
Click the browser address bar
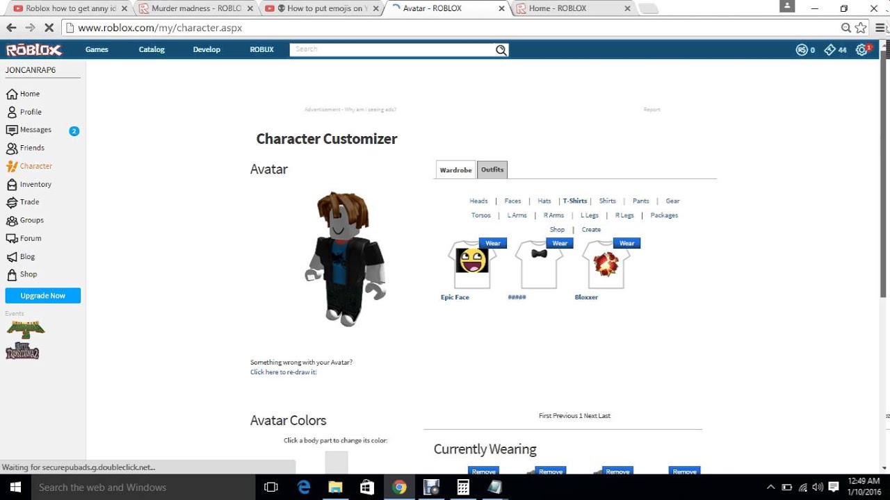(451, 28)
